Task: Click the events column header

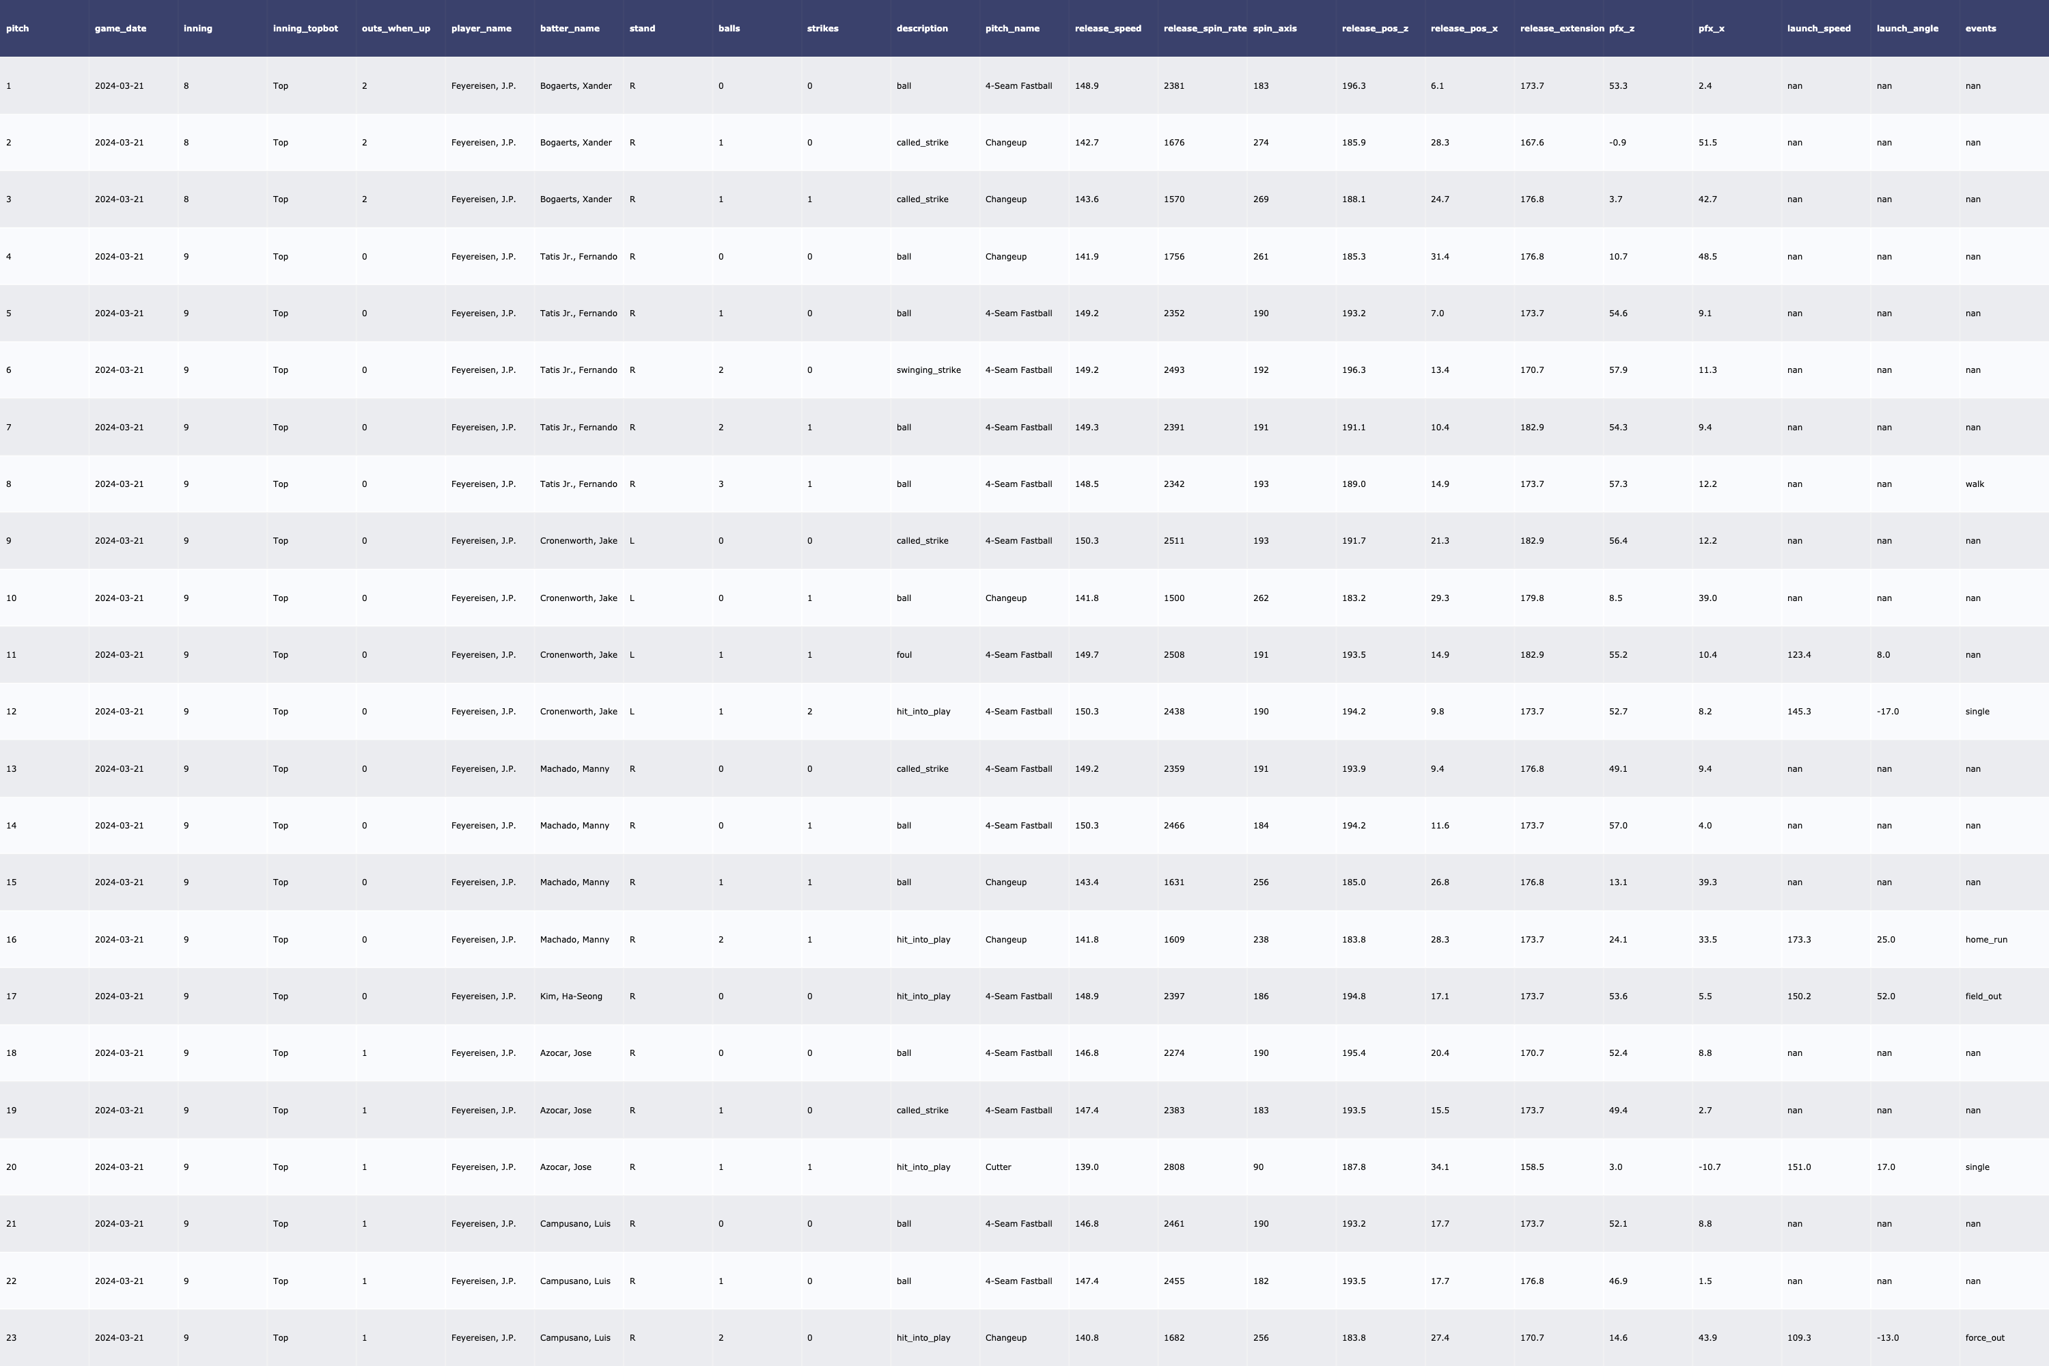Action: tap(1980, 29)
